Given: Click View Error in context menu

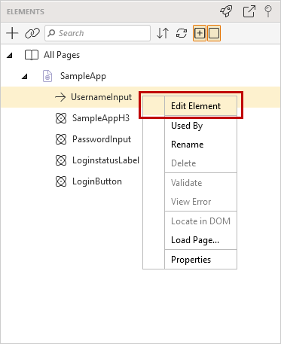Looking at the screenshot, I should point(191,202).
